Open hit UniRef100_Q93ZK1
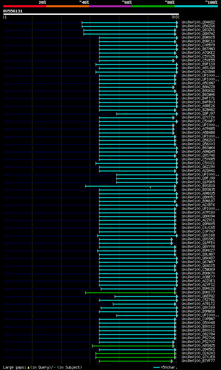Image resolution: width=221 pixels, height=370 pixels. [x=198, y=30]
